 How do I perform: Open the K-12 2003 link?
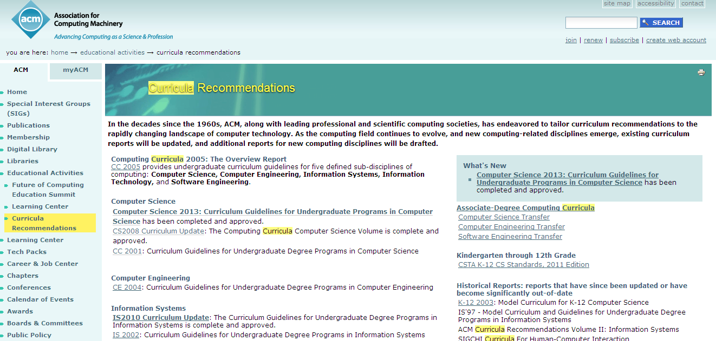(x=476, y=302)
